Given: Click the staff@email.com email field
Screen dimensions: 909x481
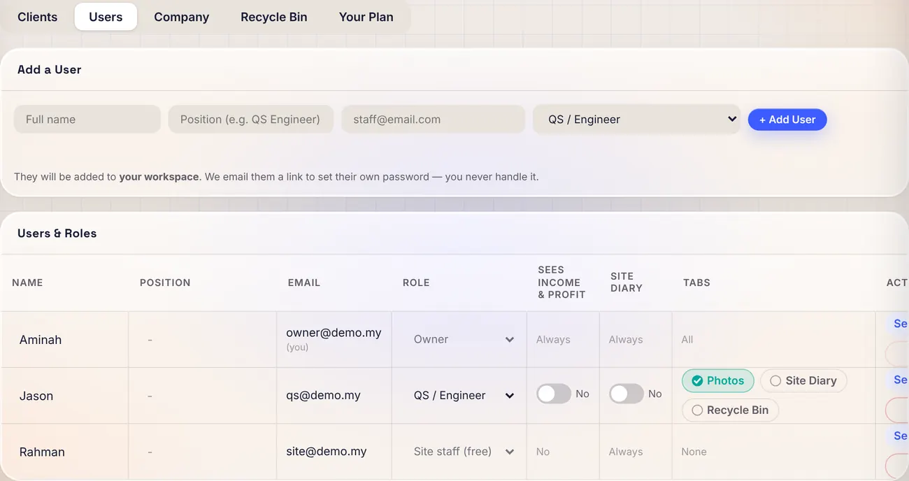Looking at the screenshot, I should (434, 119).
